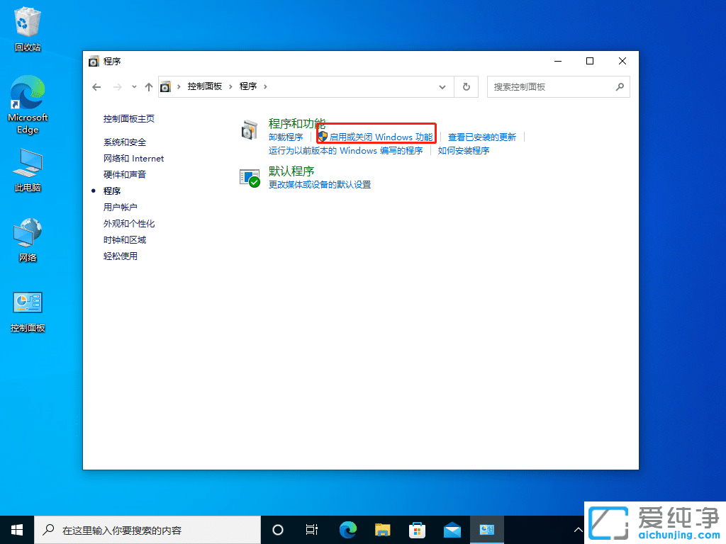Open 控制面板 from the desktop shortcut

coord(27,303)
